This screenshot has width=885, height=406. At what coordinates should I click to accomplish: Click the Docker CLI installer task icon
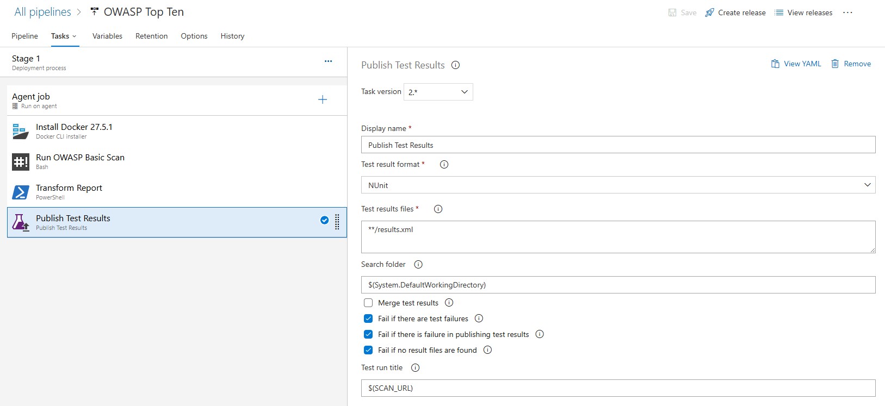[20, 131]
